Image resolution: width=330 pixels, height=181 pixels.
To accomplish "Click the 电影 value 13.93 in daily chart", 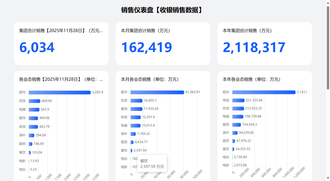I will 35,161.
